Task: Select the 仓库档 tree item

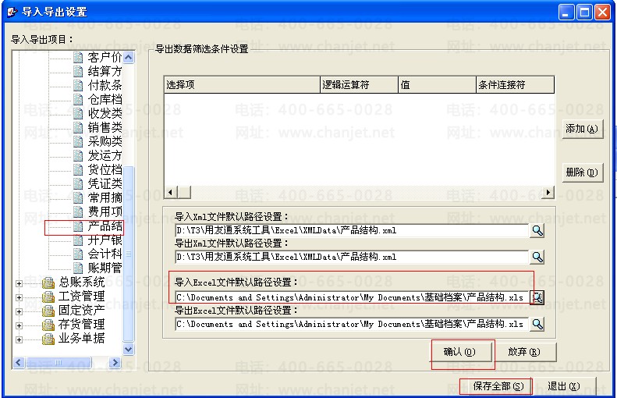Action: pos(105,100)
